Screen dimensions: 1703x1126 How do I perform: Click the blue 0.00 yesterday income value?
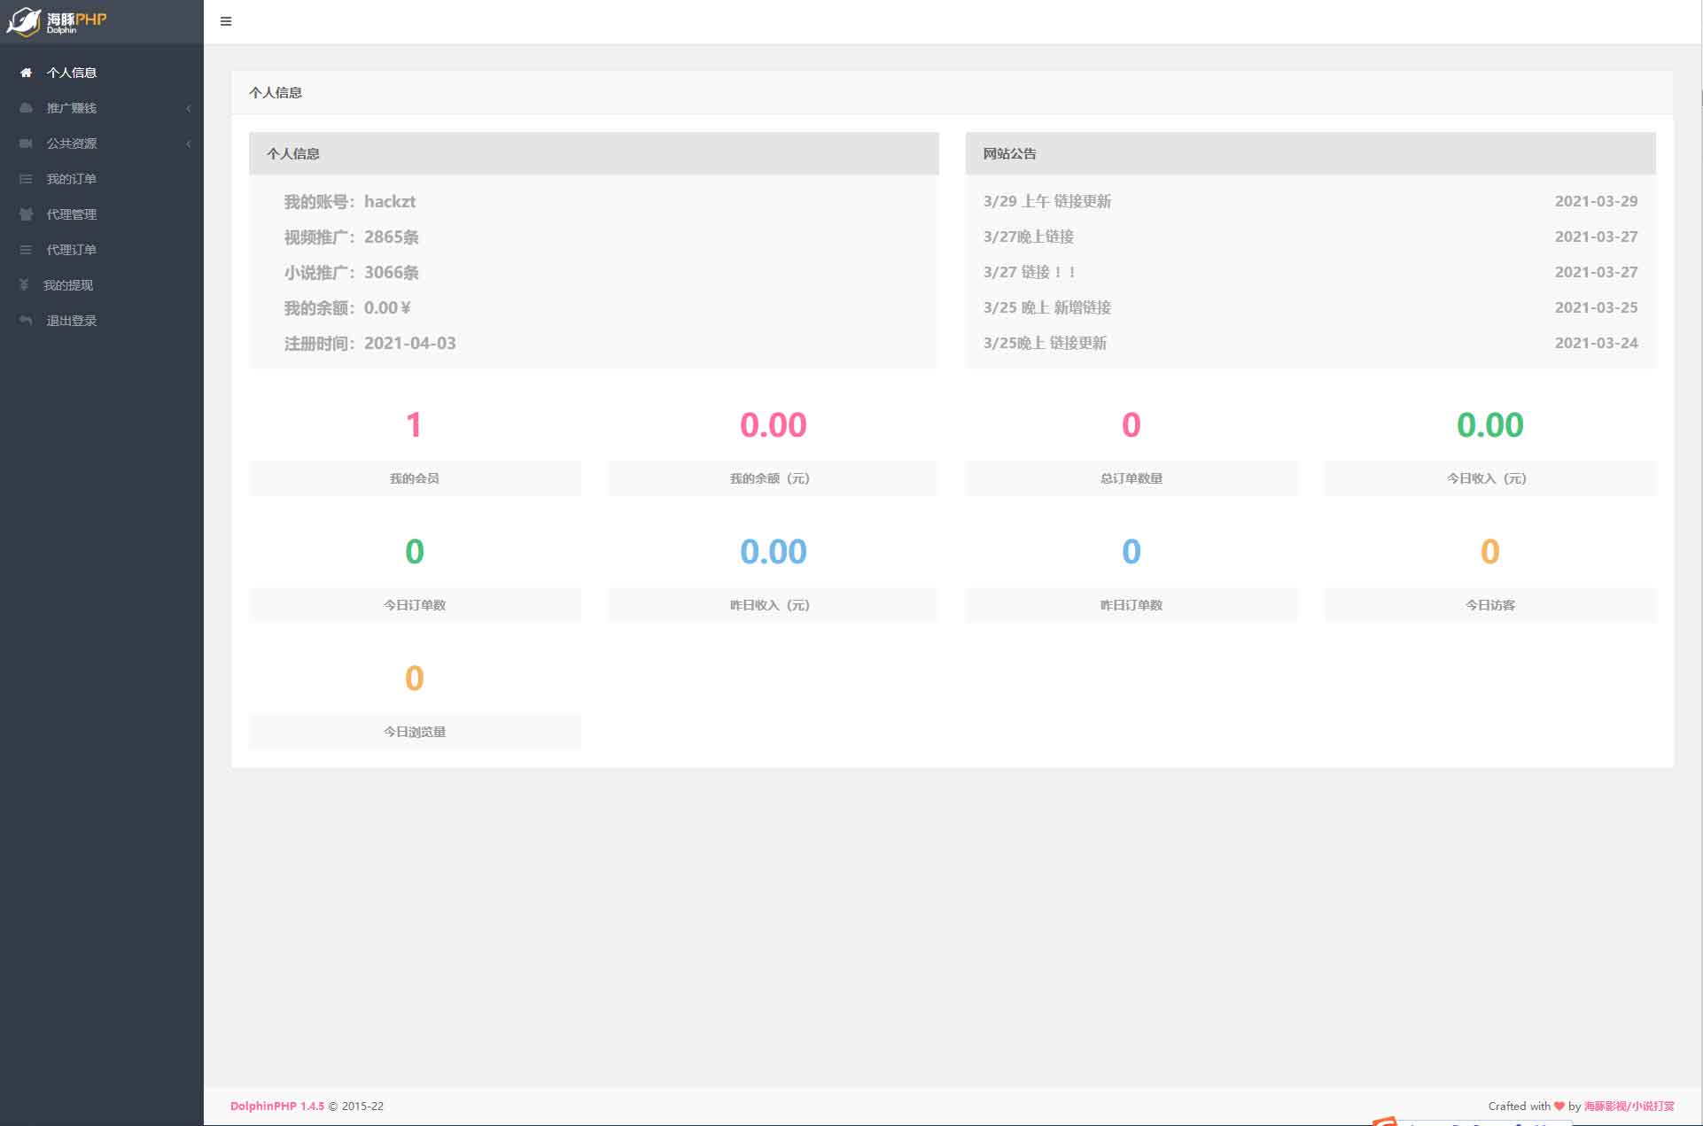click(x=773, y=552)
